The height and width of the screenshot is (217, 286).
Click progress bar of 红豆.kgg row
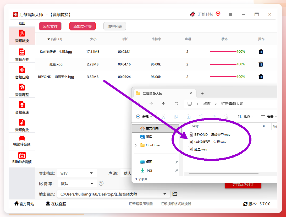coord(223,64)
